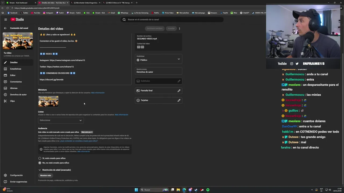344x193 pixels.
Task: Switch to the Manchester United Argentina tab
Action: click(x=85, y=3)
